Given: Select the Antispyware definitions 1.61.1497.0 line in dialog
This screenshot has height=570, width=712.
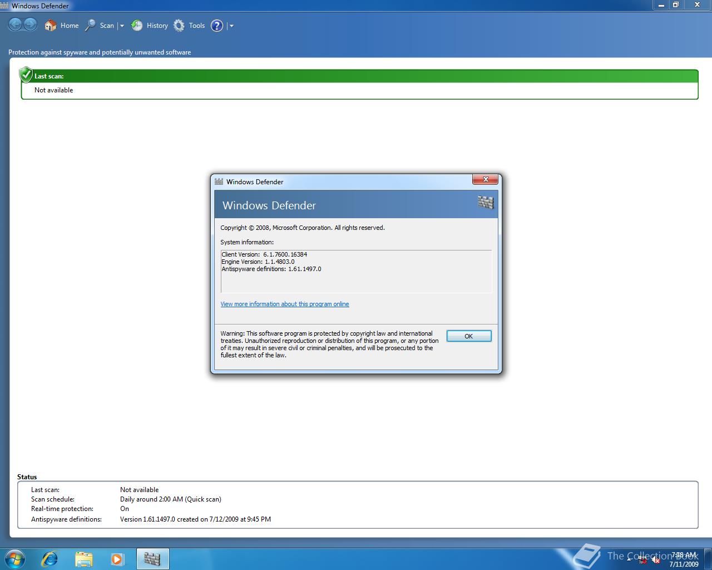Looking at the screenshot, I should 271,269.
